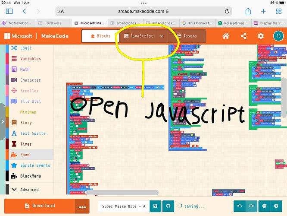287x216 pixels.
Task: Add a new Safari tab
Action: click(x=263, y=11)
